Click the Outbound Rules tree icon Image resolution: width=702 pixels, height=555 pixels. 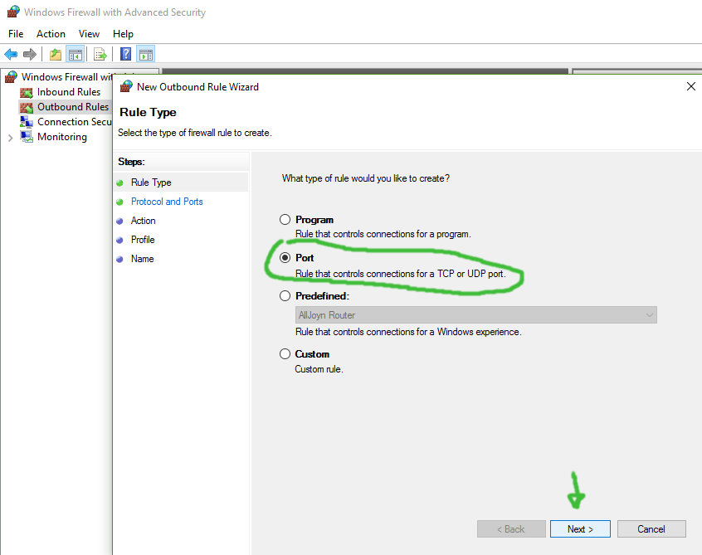pyautogui.click(x=27, y=107)
